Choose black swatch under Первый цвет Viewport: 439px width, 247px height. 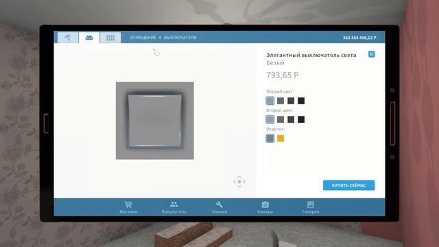[301, 101]
